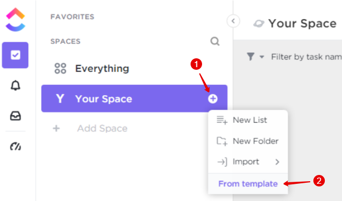Expand the Import submenu arrow
Image resolution: width=342 pixels, height=201 pixels.
click(277, 162)
